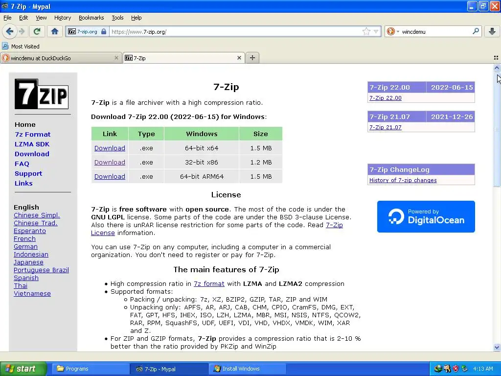This screenshot has height=376, width=501.
Task: Switch to Install Windows taskbar item
Action: click(x=247, y=369)
